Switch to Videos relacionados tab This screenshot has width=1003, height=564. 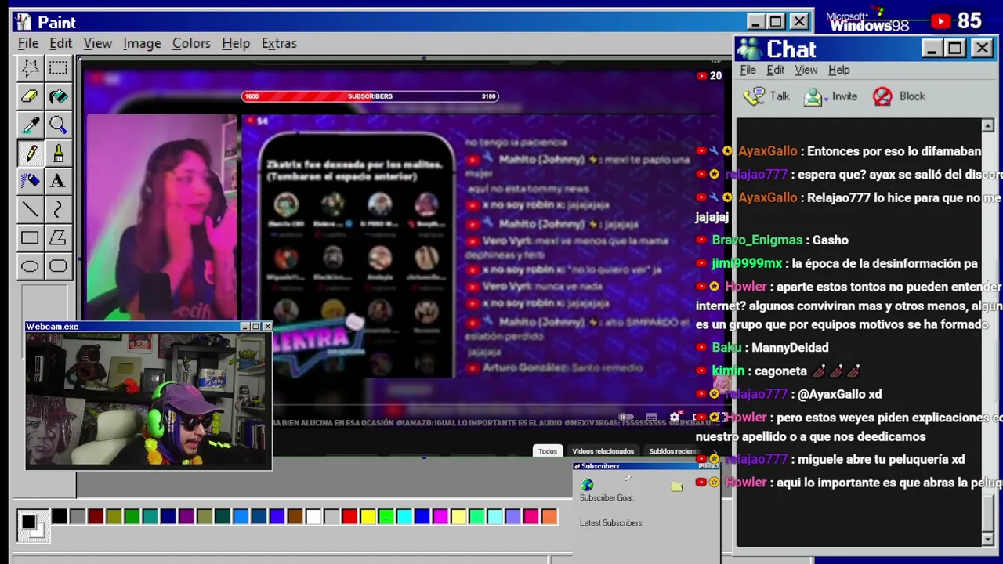tap(603, 451)
